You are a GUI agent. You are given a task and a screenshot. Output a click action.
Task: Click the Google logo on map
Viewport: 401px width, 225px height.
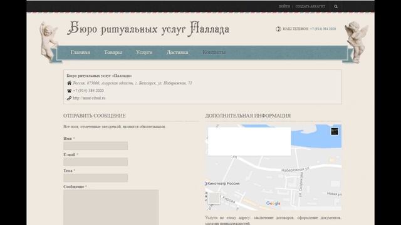tap(273, 203)
